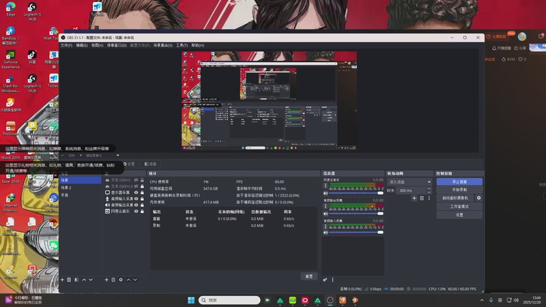This screenshot has width=546, height=307.
Task: Open scene filters icon in scenes toolbar
Action: point(76,280)
